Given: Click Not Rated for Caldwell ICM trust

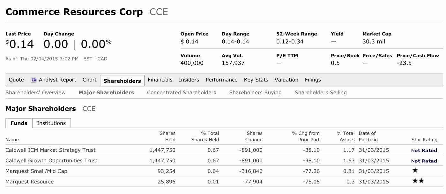Looking at the screenshot, I should click(x=424, y=151).
